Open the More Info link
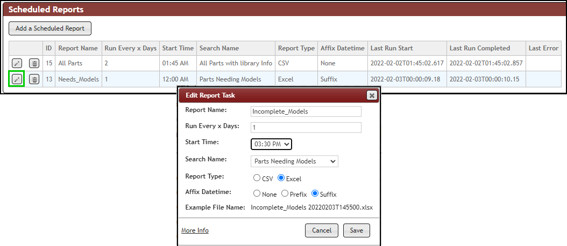 (195, 230)
